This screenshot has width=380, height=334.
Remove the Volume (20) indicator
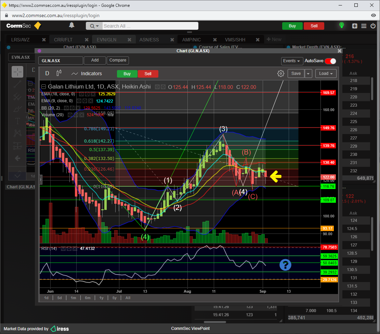click(82, 115)
